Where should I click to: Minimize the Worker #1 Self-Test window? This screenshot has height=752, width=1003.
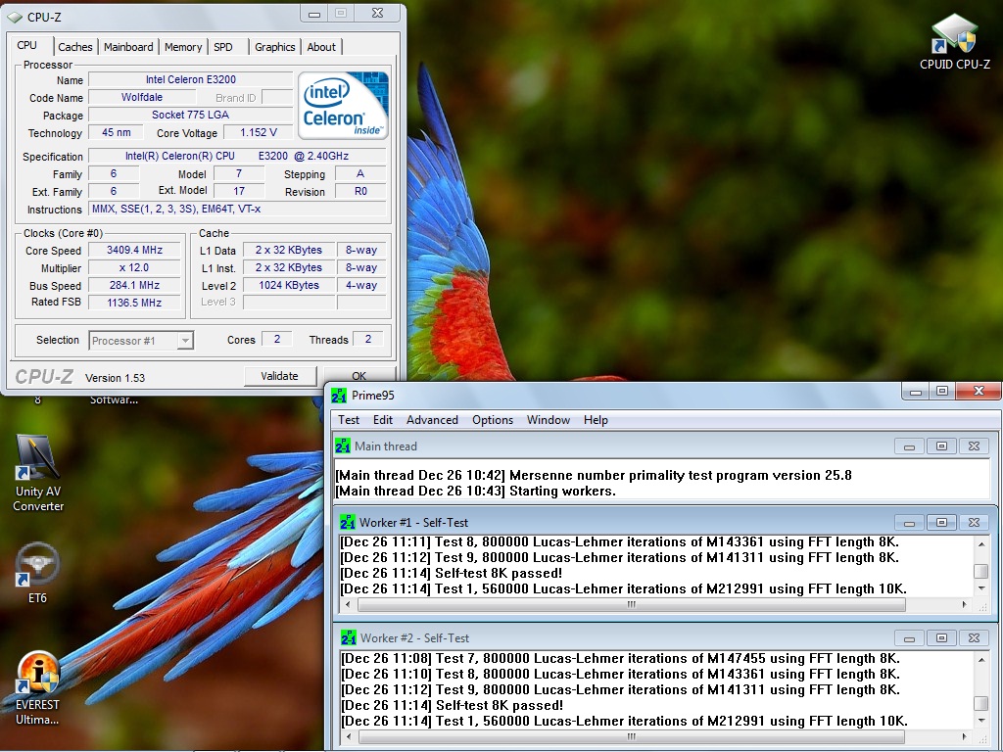(x=909, y=523)
